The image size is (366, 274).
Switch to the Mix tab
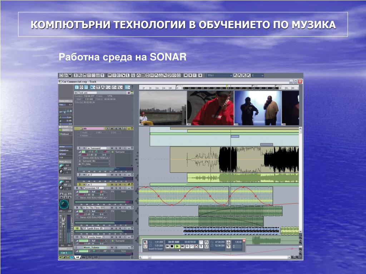[84, 258]
